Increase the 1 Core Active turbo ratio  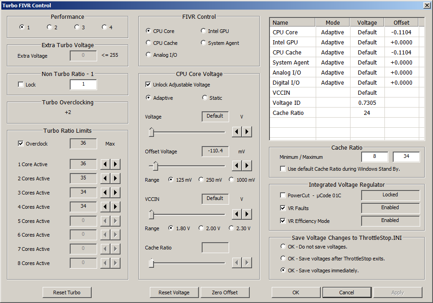(115, 164)
